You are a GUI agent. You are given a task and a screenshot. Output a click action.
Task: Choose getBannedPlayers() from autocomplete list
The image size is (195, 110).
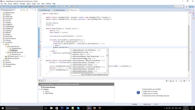(x=89, y=50)
